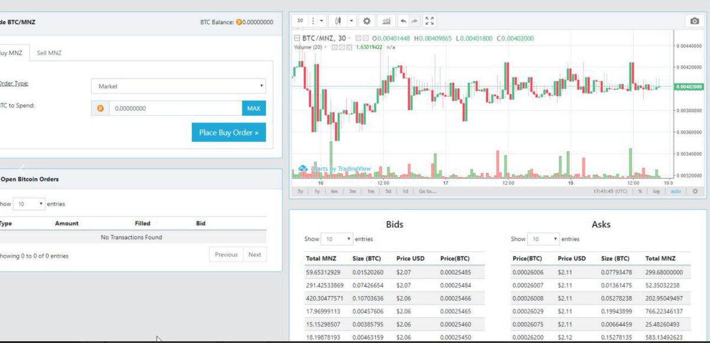Switch to Sell MNZ tab
This screenshot has width=710, height=343.
coord(49,53)
